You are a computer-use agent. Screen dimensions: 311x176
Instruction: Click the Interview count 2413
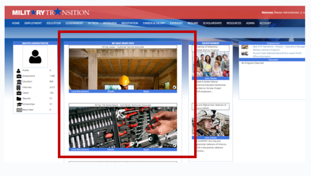click(x=52, y=88)
